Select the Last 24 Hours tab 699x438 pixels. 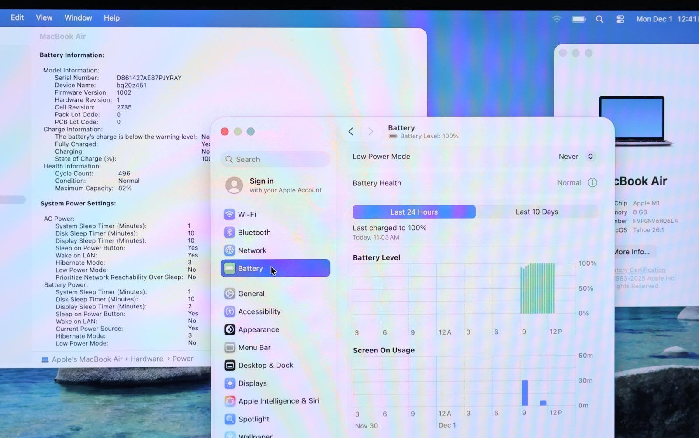414,212
